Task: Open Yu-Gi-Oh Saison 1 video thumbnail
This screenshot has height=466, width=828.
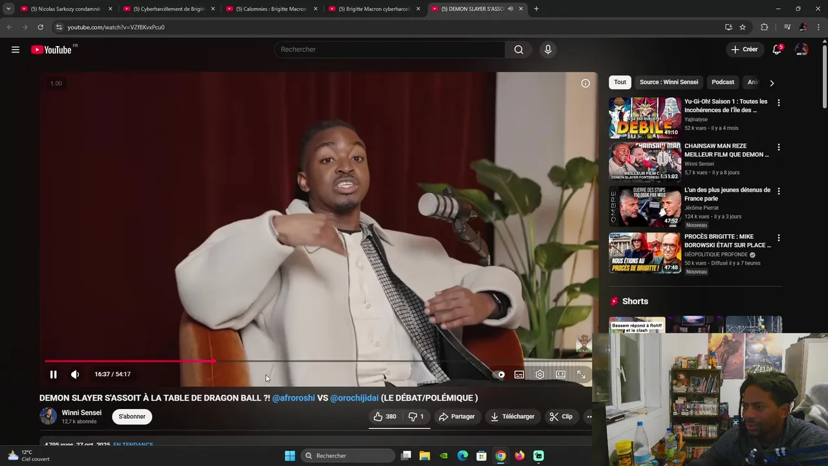Action: 645,118
